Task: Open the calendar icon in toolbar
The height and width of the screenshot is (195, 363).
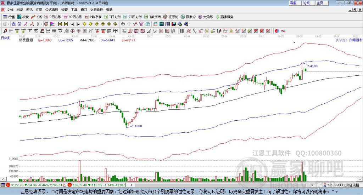Action: (155, 24)
